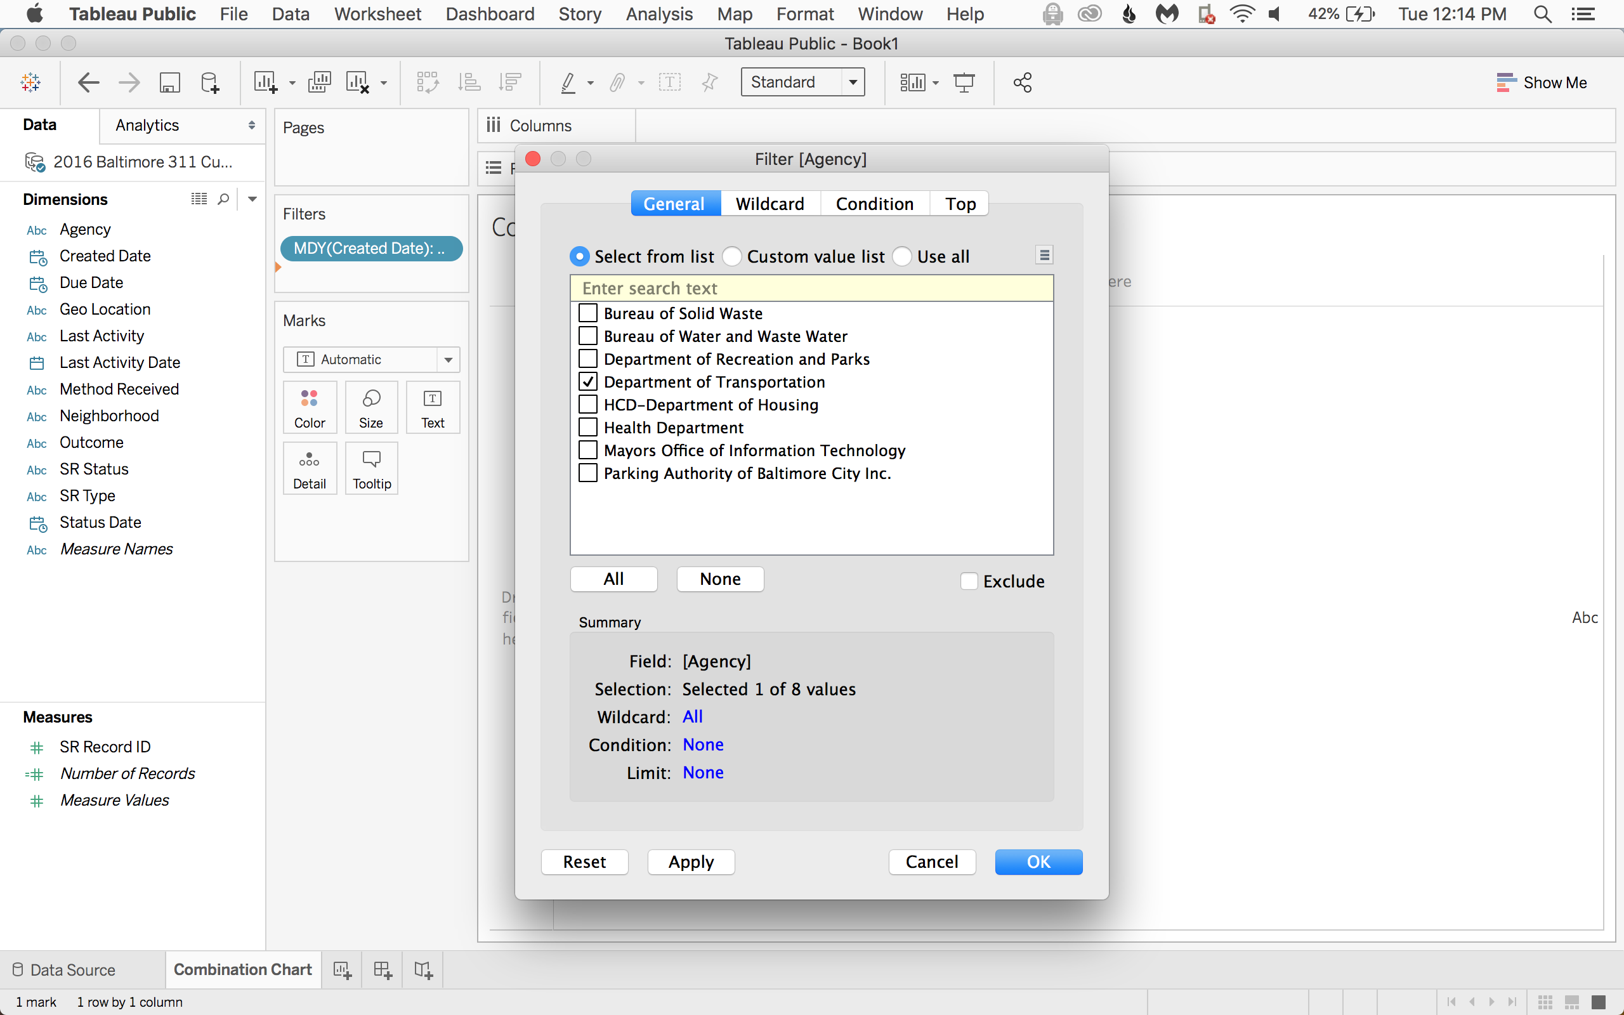Open the Show/hide cards dropdown arrow
Image resolution: width=1624 pixels, height=1015 pixels.
(936, 83)
